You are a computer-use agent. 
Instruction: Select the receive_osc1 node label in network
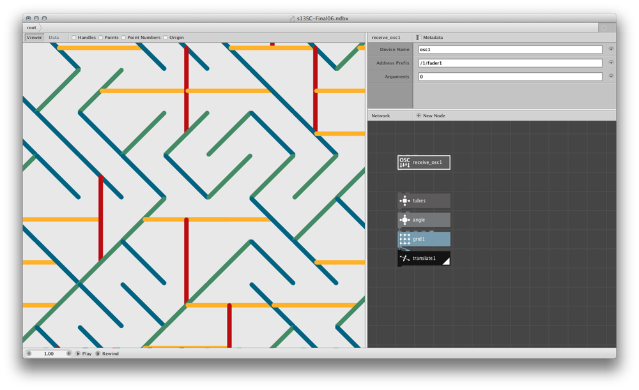click(427, 162)
